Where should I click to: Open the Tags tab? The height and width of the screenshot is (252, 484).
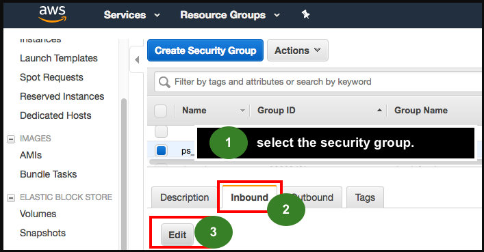[x=365, y=197]
